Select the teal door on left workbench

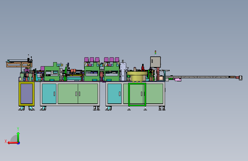49,94
